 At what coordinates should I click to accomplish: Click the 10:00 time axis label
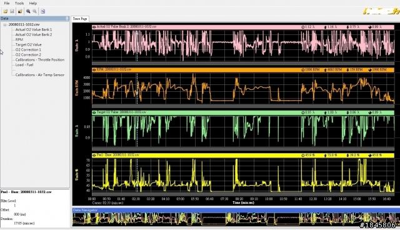pos(269,199)
